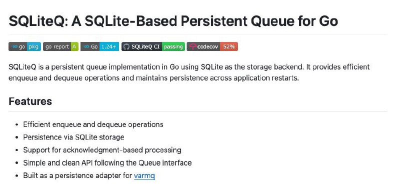Screen dimensions: 400x190
Task: Click the Features section heading
Action: [30, 101]
